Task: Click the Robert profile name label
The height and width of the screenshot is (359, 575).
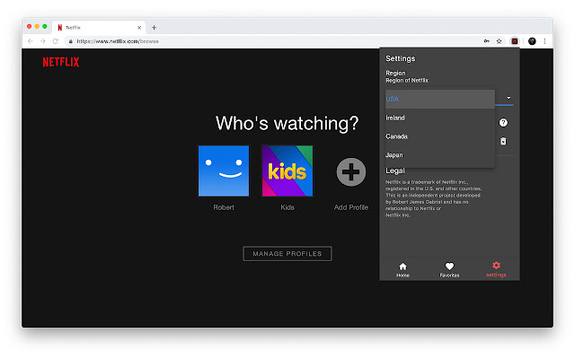Action: 224,207
